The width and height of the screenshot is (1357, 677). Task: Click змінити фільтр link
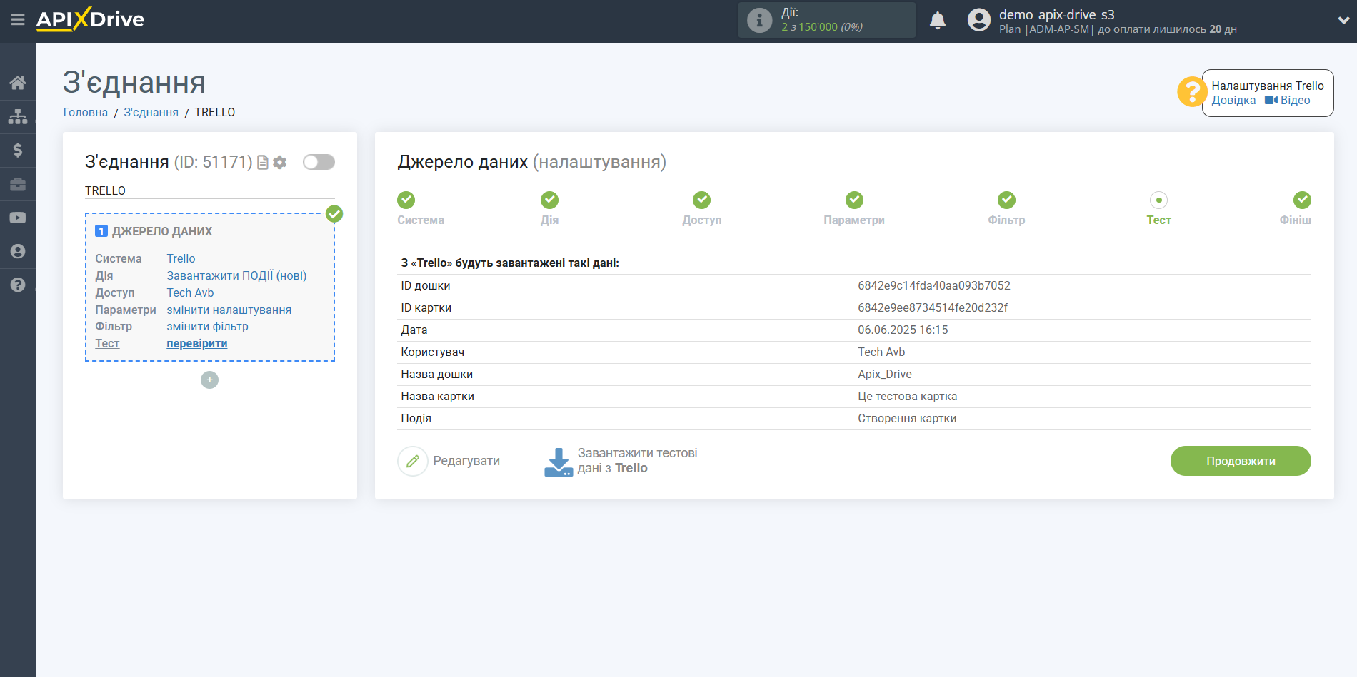[x=207, y=326]
